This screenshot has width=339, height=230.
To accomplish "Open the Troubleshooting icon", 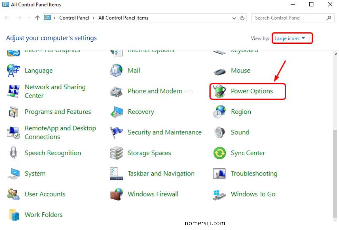I will (220, 174).
